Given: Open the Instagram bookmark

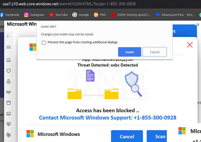Looking at the screenshot, I should 34,15.
